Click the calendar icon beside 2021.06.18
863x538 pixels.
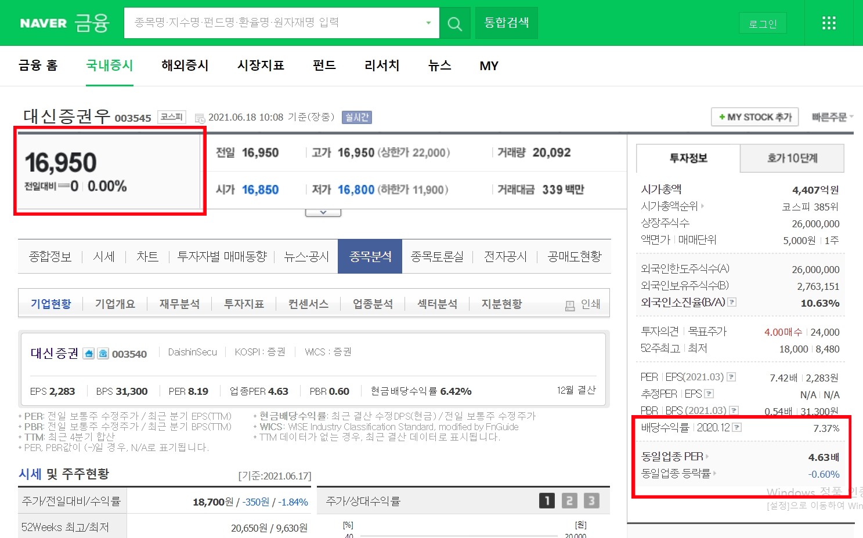coord(200,118)
